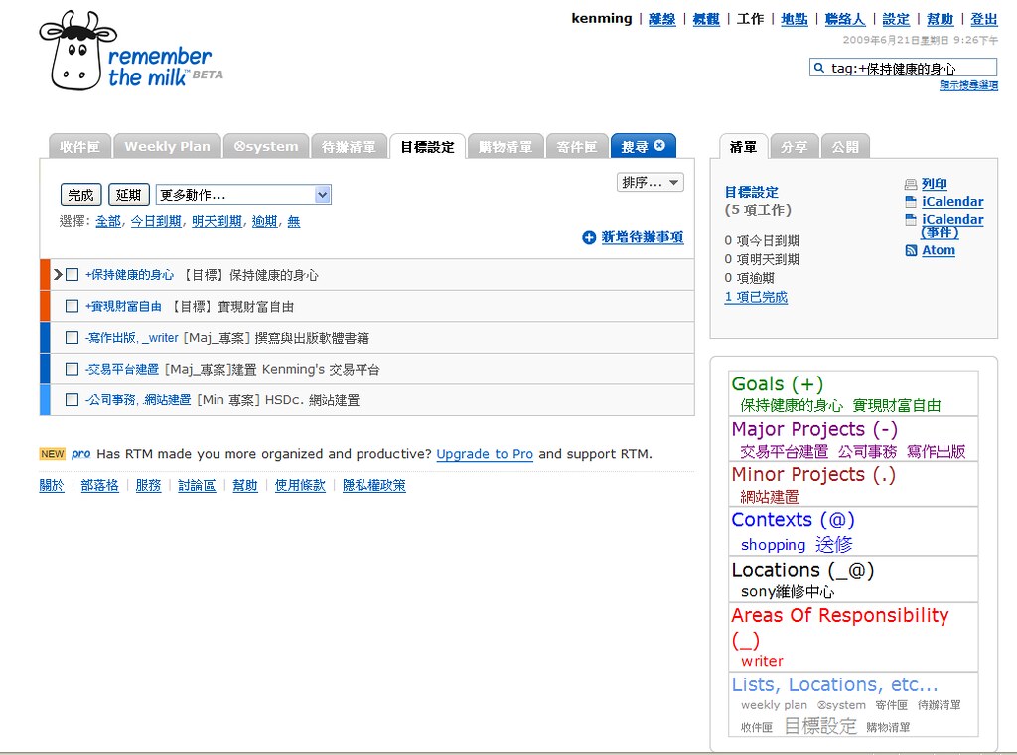Switch to the 收件匣 tab
Viewport: 1017px width, 755px height.
coord(79,147)
